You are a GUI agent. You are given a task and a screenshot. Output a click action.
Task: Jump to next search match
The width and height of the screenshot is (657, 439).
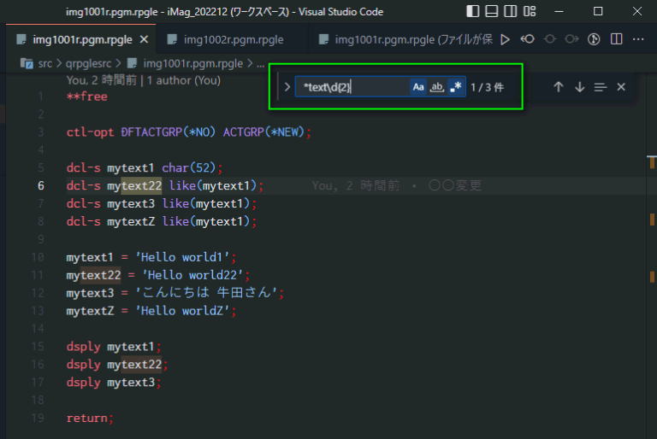[x=579, y=87]
